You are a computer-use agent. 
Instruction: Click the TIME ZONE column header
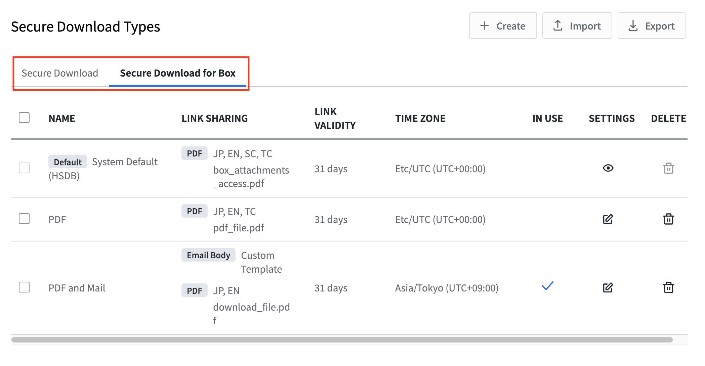tap(420, 119)
